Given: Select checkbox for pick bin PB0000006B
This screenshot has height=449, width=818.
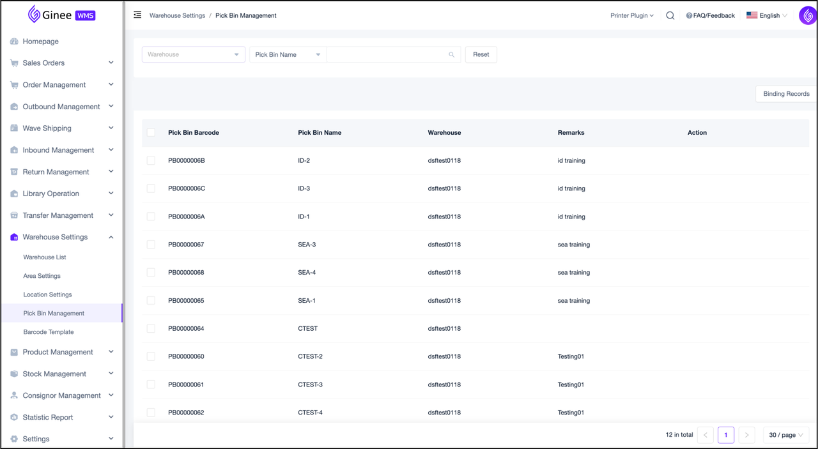Looking at the screenshot, I should 151,160.
